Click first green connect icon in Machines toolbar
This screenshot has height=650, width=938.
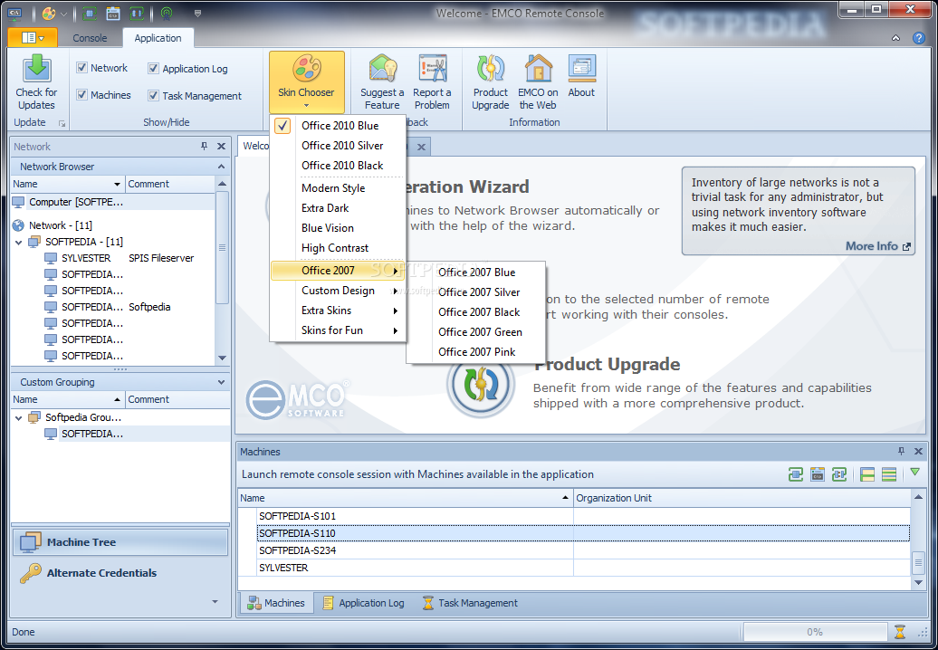(x=796, y=474)
